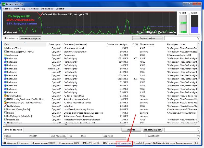Click the FNPLicensingService.exe process icon
The height and width of the screenshot is (148, 204).
[x=5, y=99]
